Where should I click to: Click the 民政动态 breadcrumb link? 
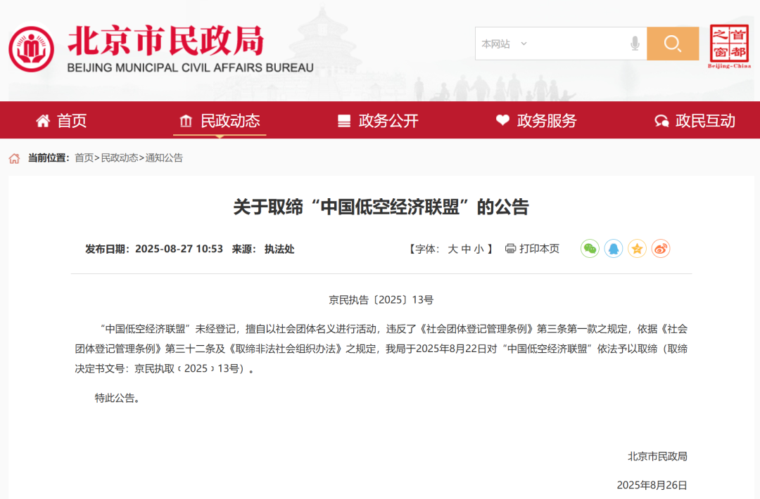tap(120, 158)
